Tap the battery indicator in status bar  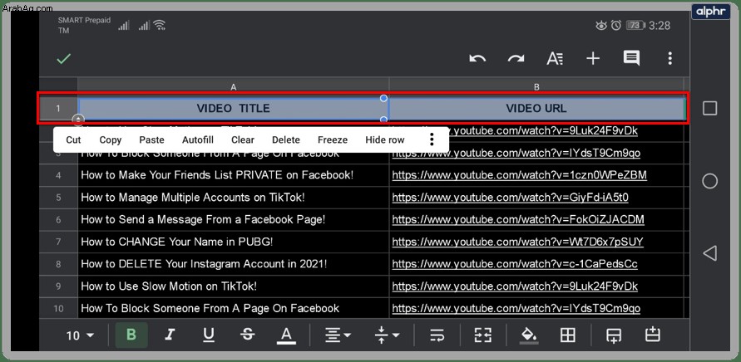point(635,26)
